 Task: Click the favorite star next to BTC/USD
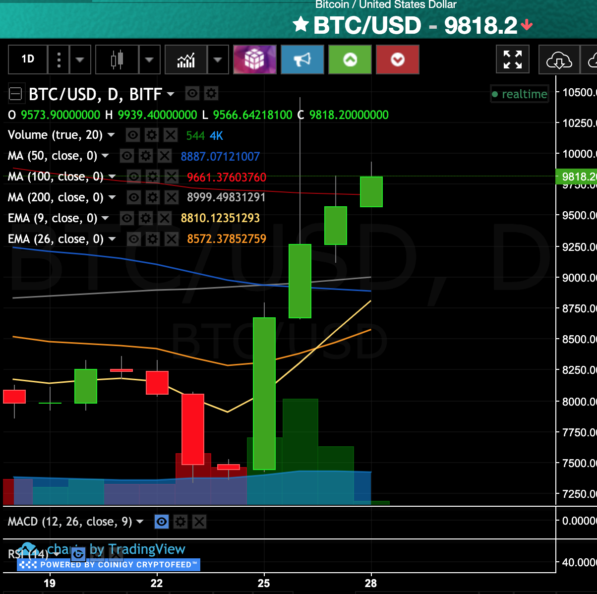pos(300,24)
